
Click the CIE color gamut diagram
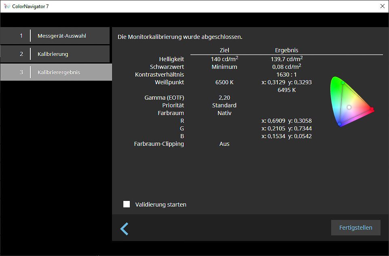352,101
